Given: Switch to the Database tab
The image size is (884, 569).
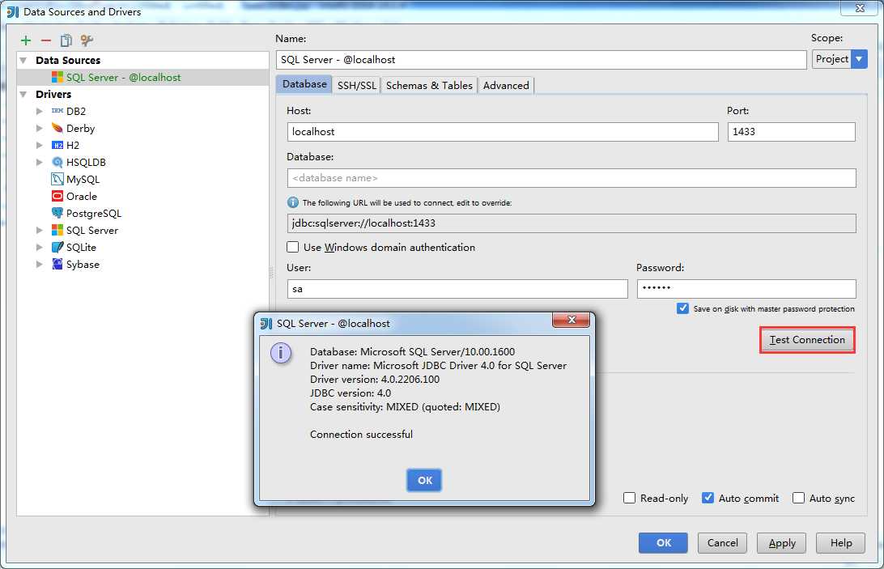Looking at the screenshot, I should 304,84.
